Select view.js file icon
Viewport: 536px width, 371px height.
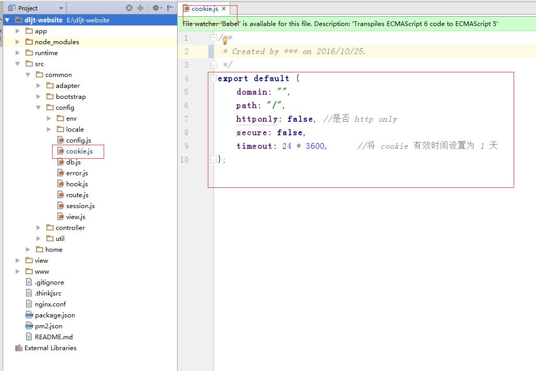[61, 216]
